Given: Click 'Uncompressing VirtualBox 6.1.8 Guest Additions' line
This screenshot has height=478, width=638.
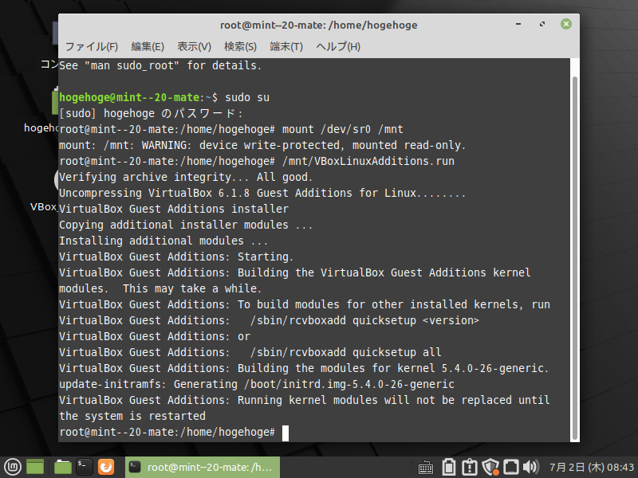Looking at the screenshot, I should point(262,193).
